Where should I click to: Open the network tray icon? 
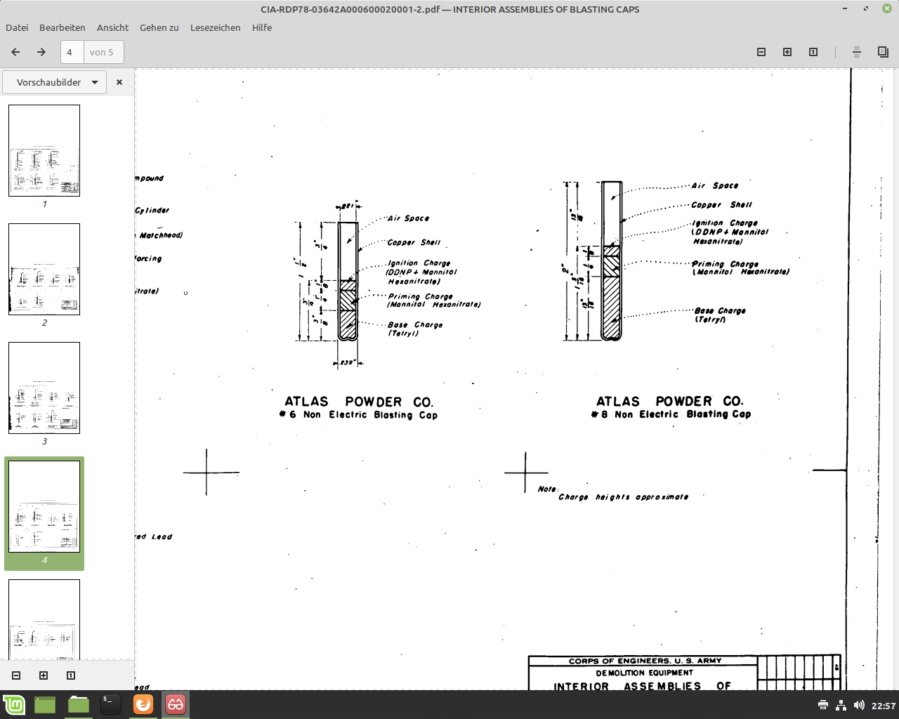841,705
